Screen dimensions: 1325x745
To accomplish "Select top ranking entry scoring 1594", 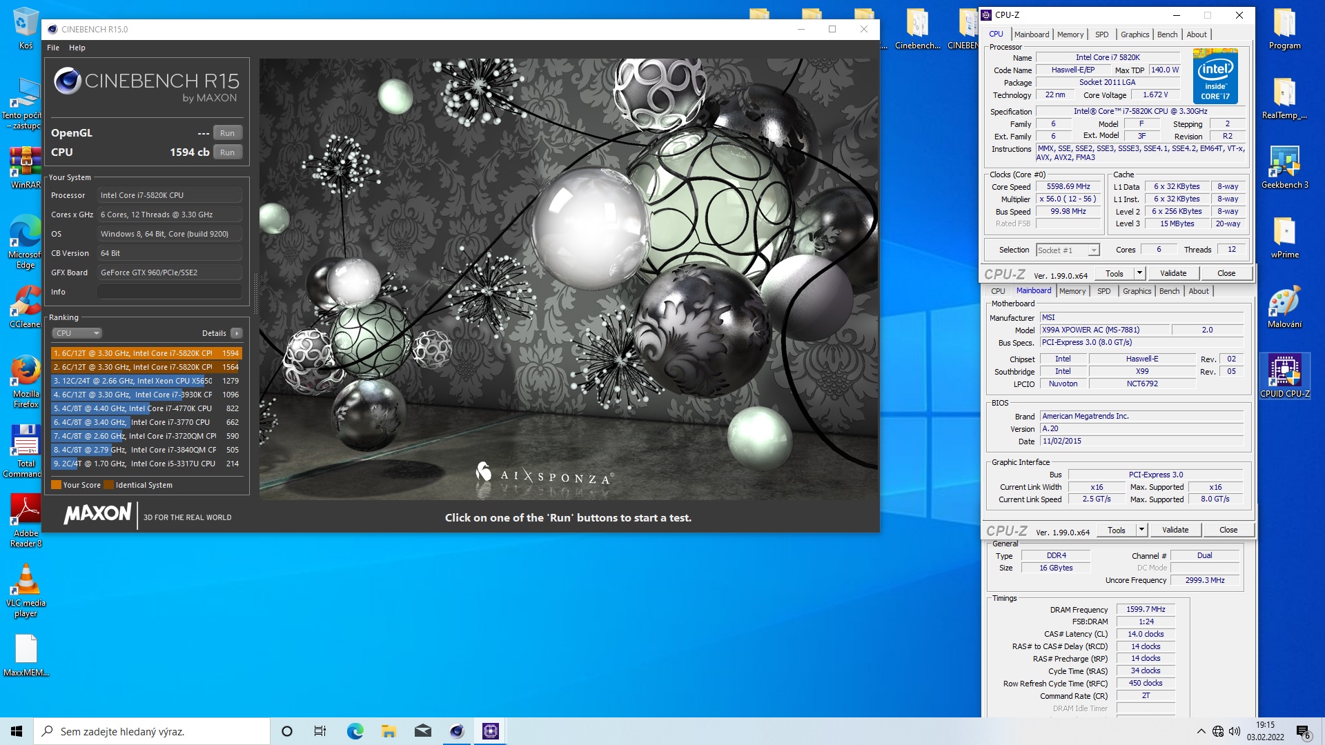I will click(146, 353).
